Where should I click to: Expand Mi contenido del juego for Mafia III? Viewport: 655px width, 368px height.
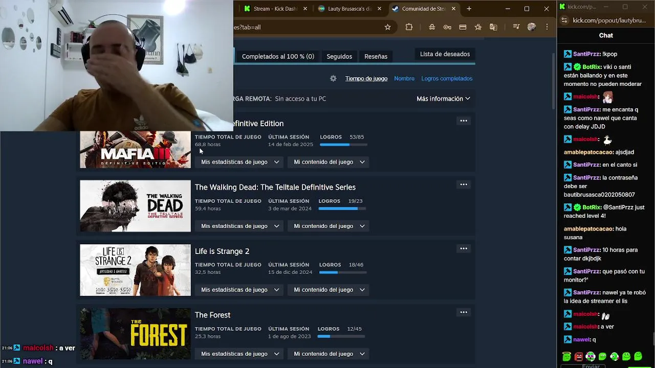[329, 162]
